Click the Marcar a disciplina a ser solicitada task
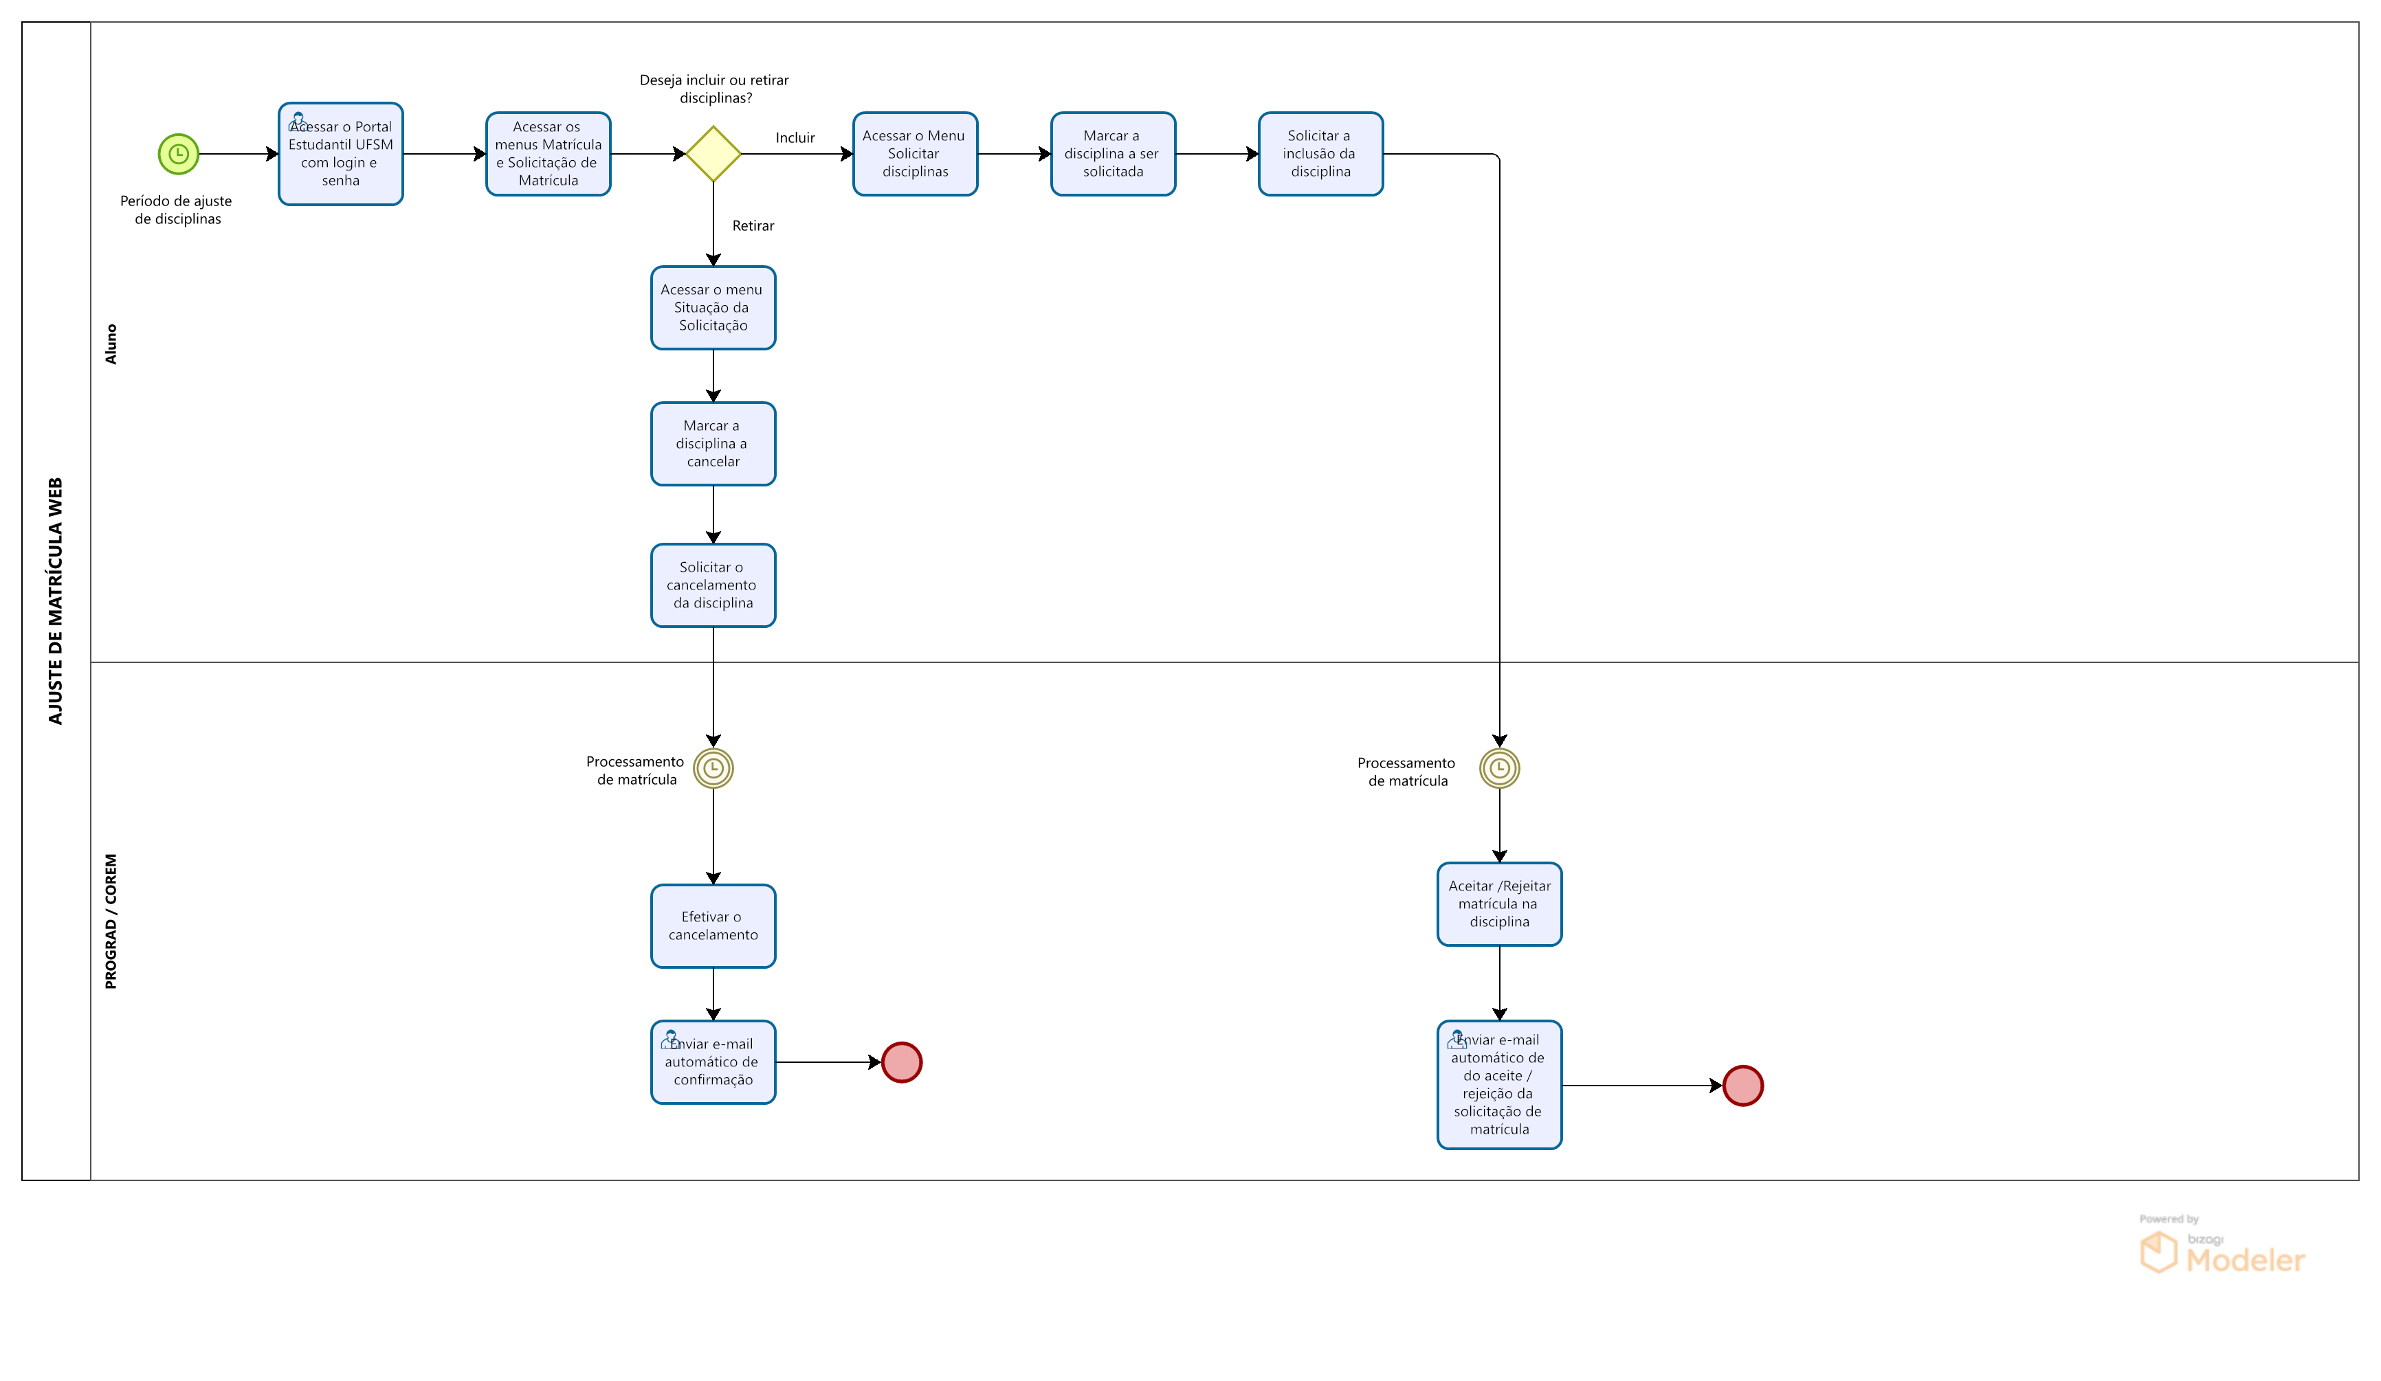 1112,154
